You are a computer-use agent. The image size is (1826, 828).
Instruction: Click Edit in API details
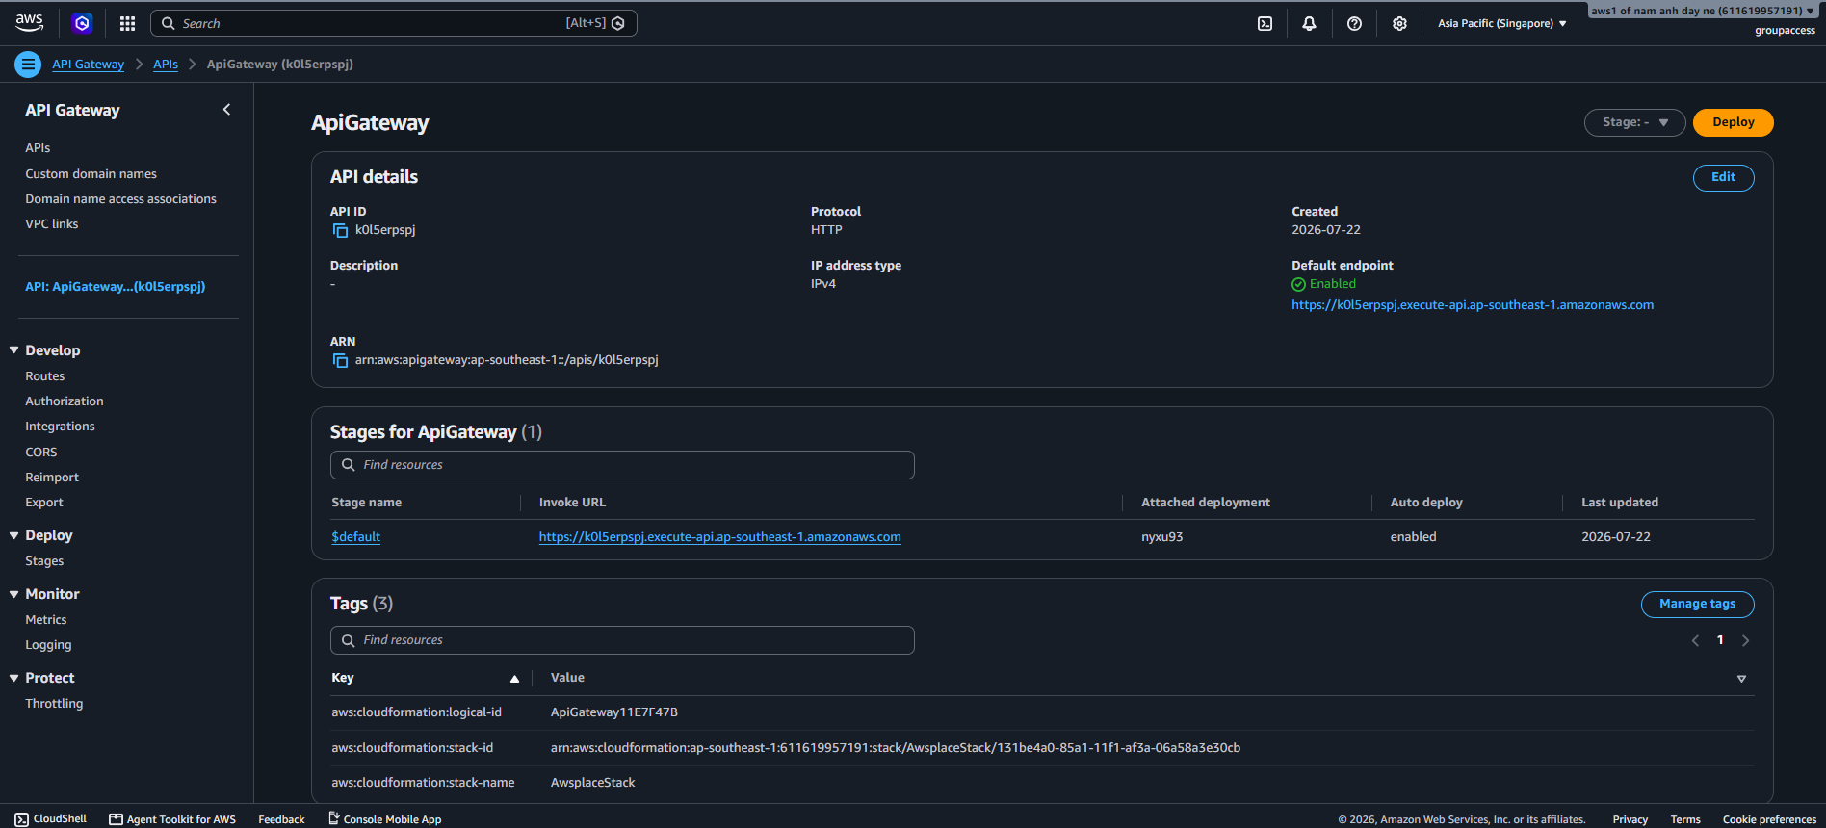1723,177
